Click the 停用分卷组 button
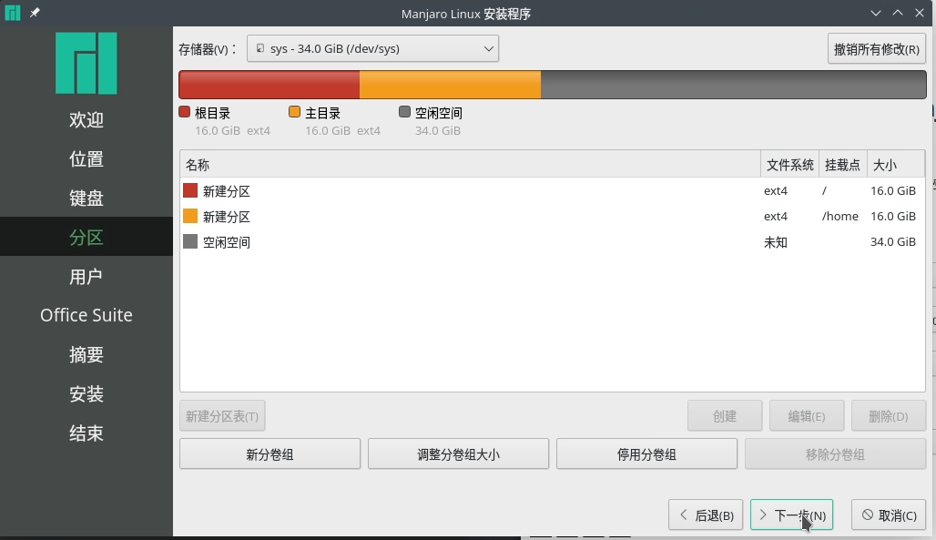The width and height of the screenshot is (936, 540). (646, 454)
